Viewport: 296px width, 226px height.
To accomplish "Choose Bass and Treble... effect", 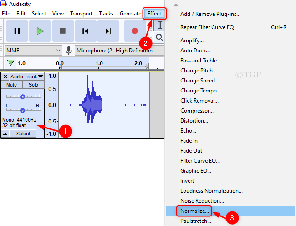I will (230, 61).
